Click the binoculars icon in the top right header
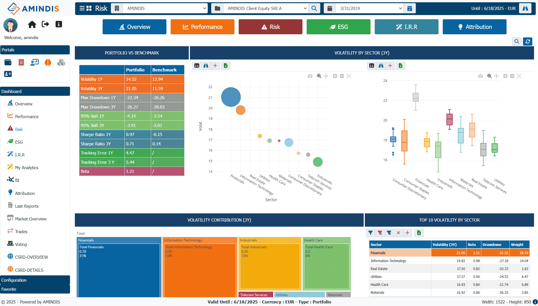 pyautogui.click(x=525, y=8)
